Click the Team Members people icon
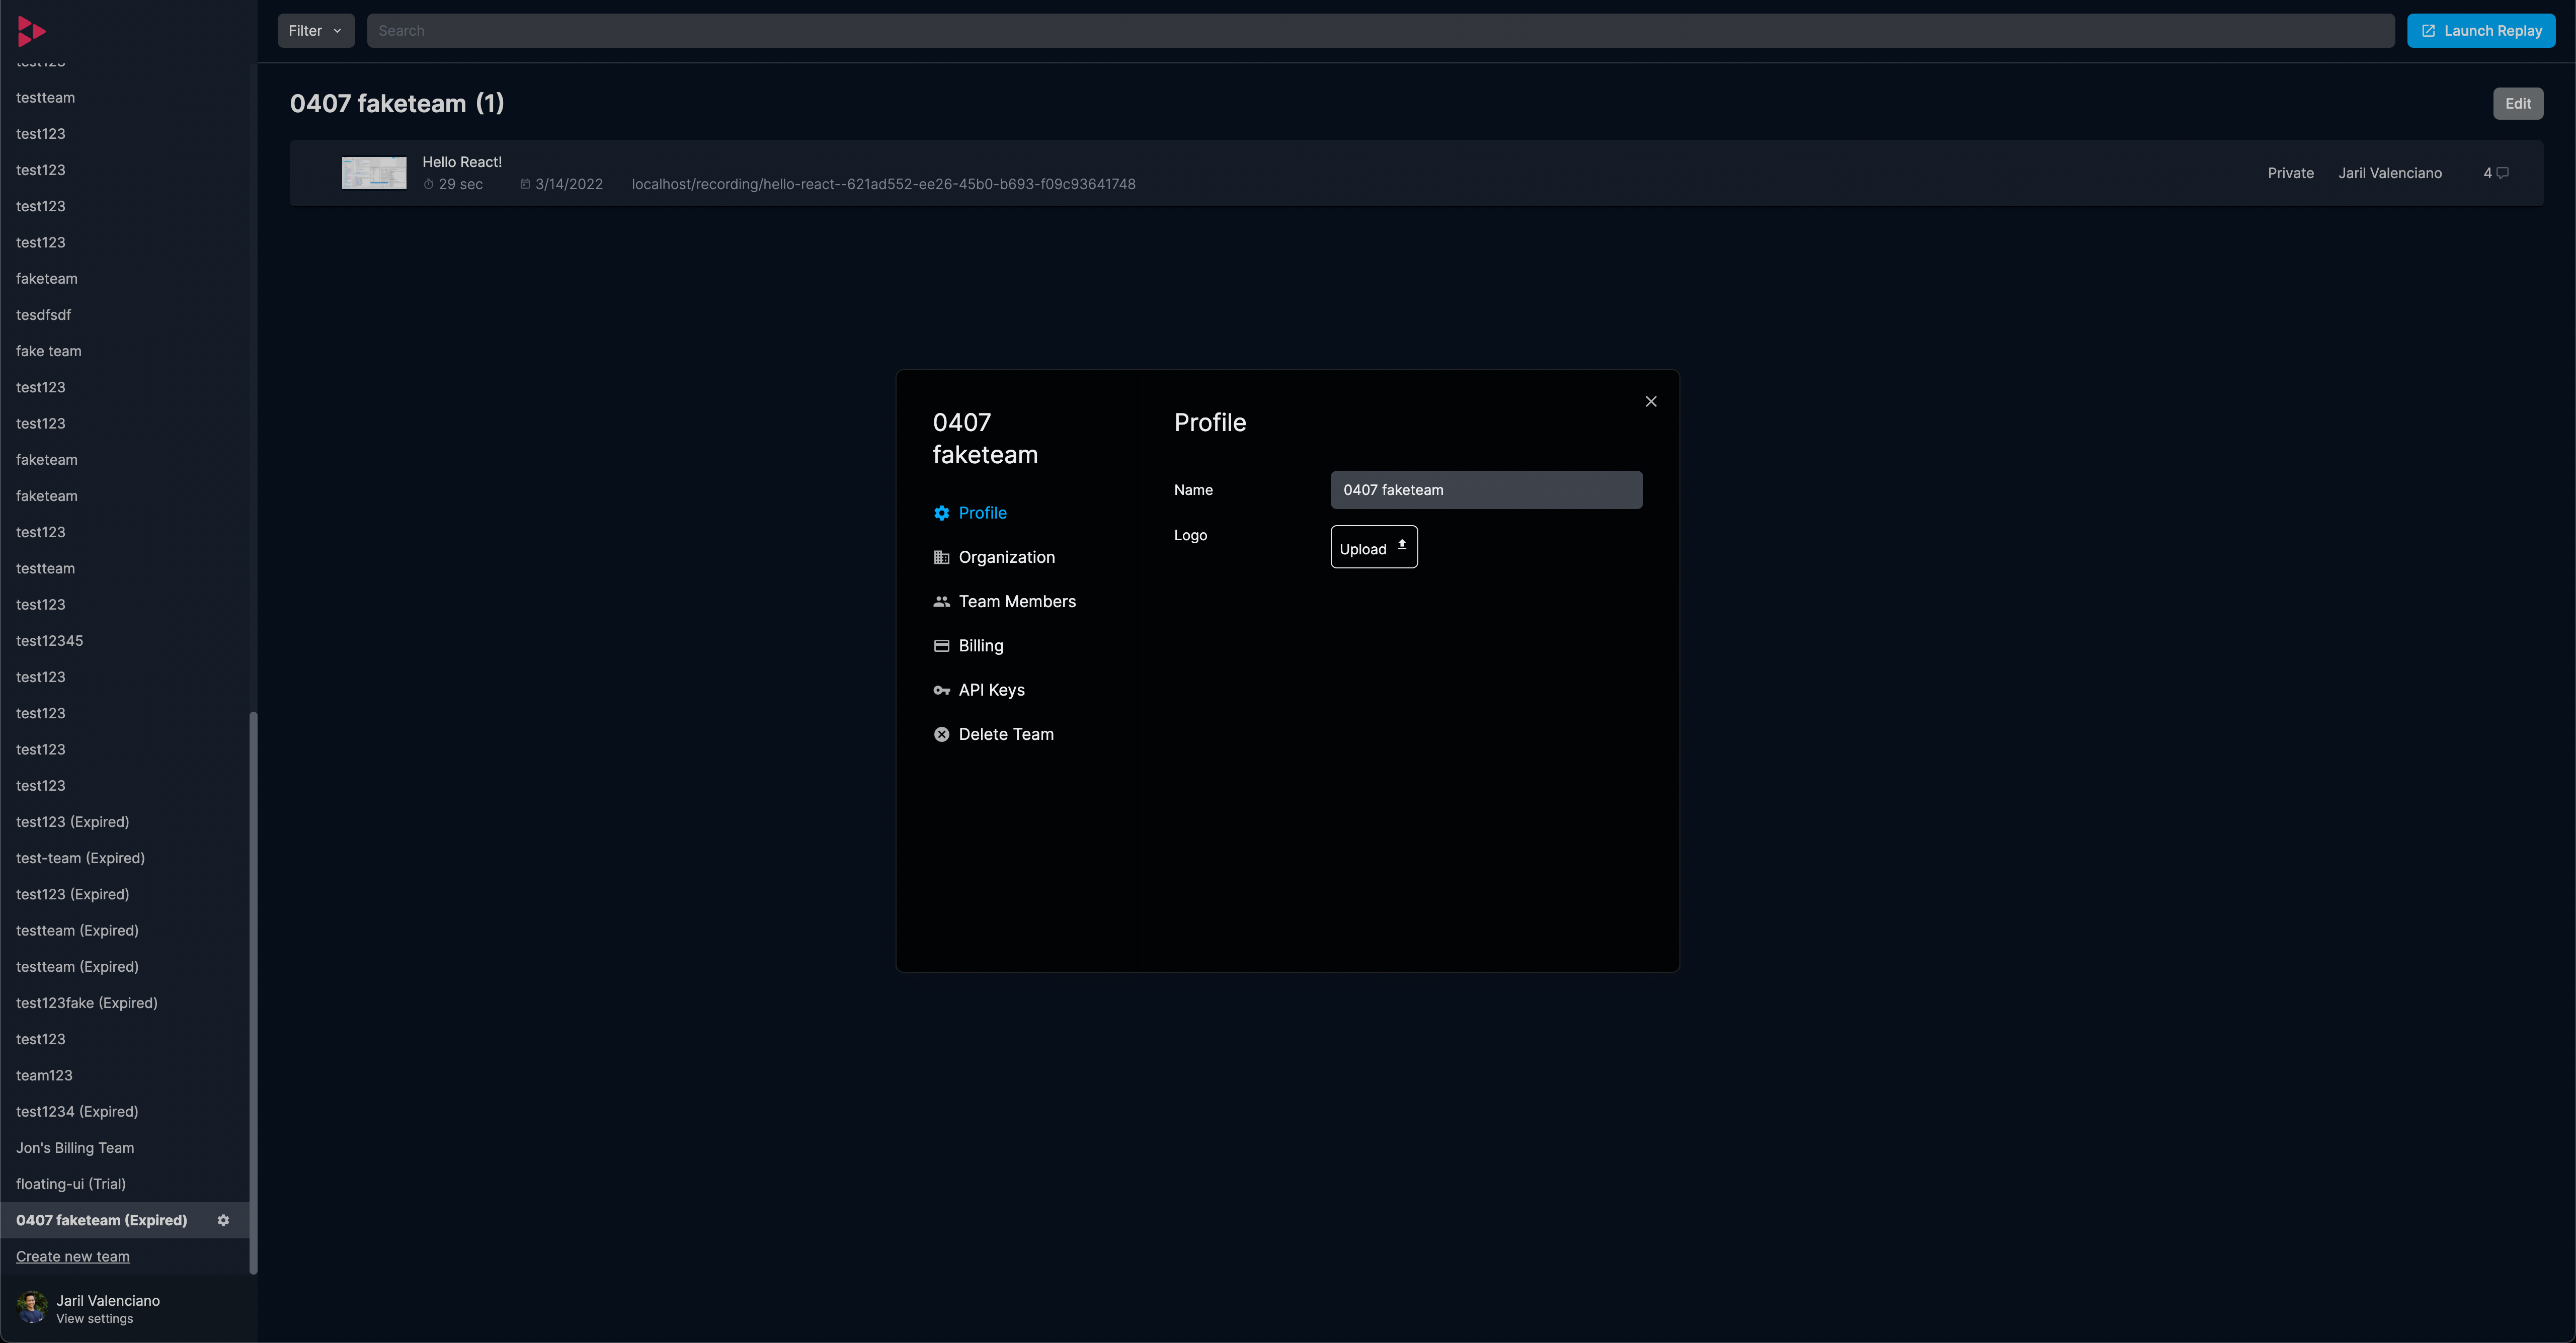The width and height of the screenshot is (2576, 1343). click(x=941, y=601)
